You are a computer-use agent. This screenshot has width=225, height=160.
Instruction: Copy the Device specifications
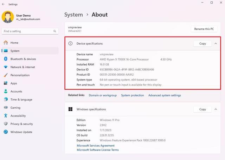pos(202,43)
